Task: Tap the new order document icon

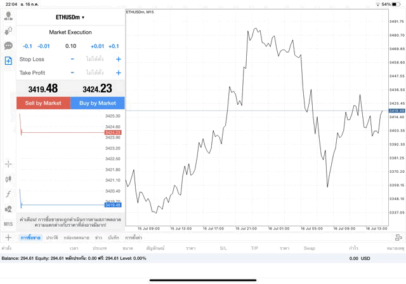Action: point(8,61)
